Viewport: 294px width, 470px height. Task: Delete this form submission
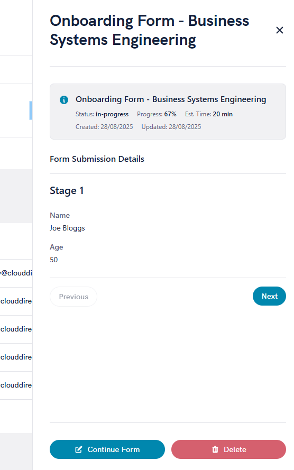pos(228,449)
